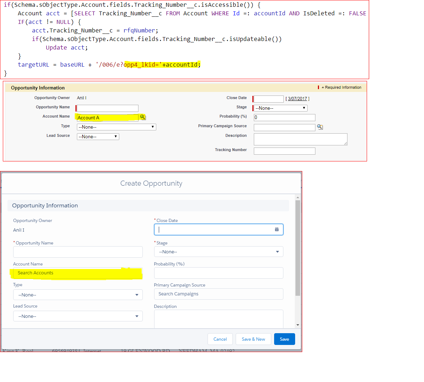This screenshot has width=424, height=382.
Task: Open the Stage picklist in Create Opportunity
Action: (219, 252)
